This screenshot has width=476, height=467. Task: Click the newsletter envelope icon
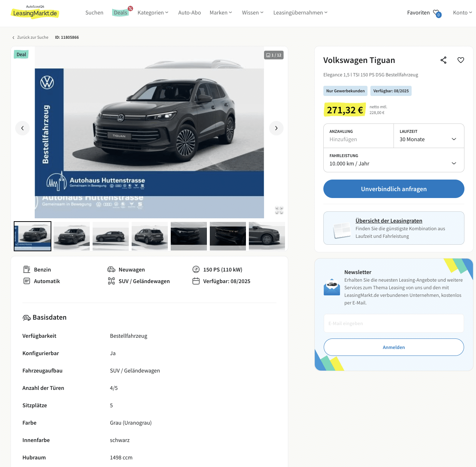click(332, 287)
